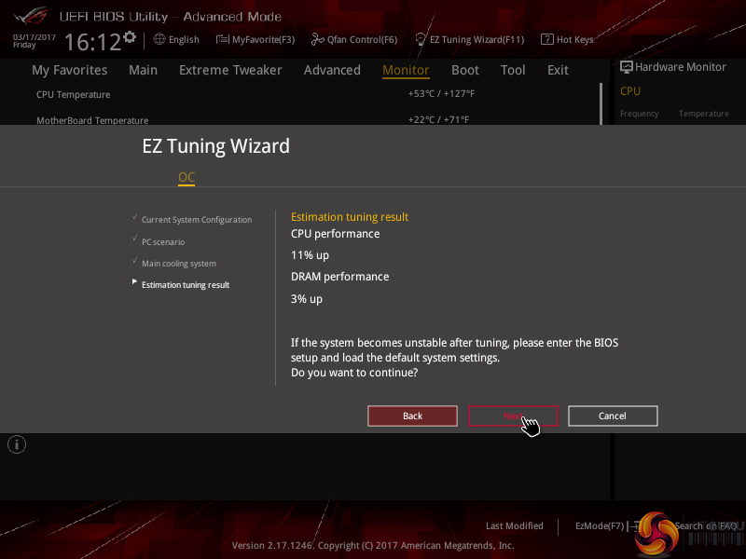Select Current System Configuration step

click(x=197, y=220)
